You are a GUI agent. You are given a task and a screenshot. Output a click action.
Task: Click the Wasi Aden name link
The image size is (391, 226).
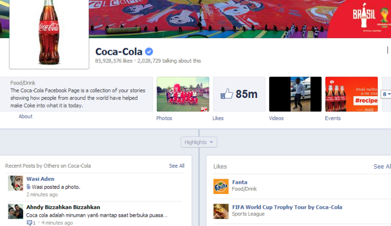(40, 179)
